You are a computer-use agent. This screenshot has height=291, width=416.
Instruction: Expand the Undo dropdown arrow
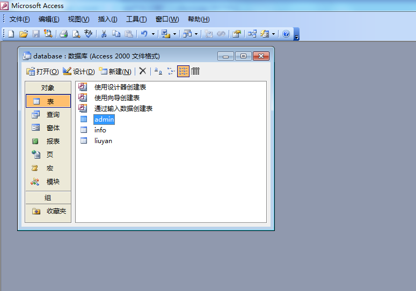click(x=153, y=34)
